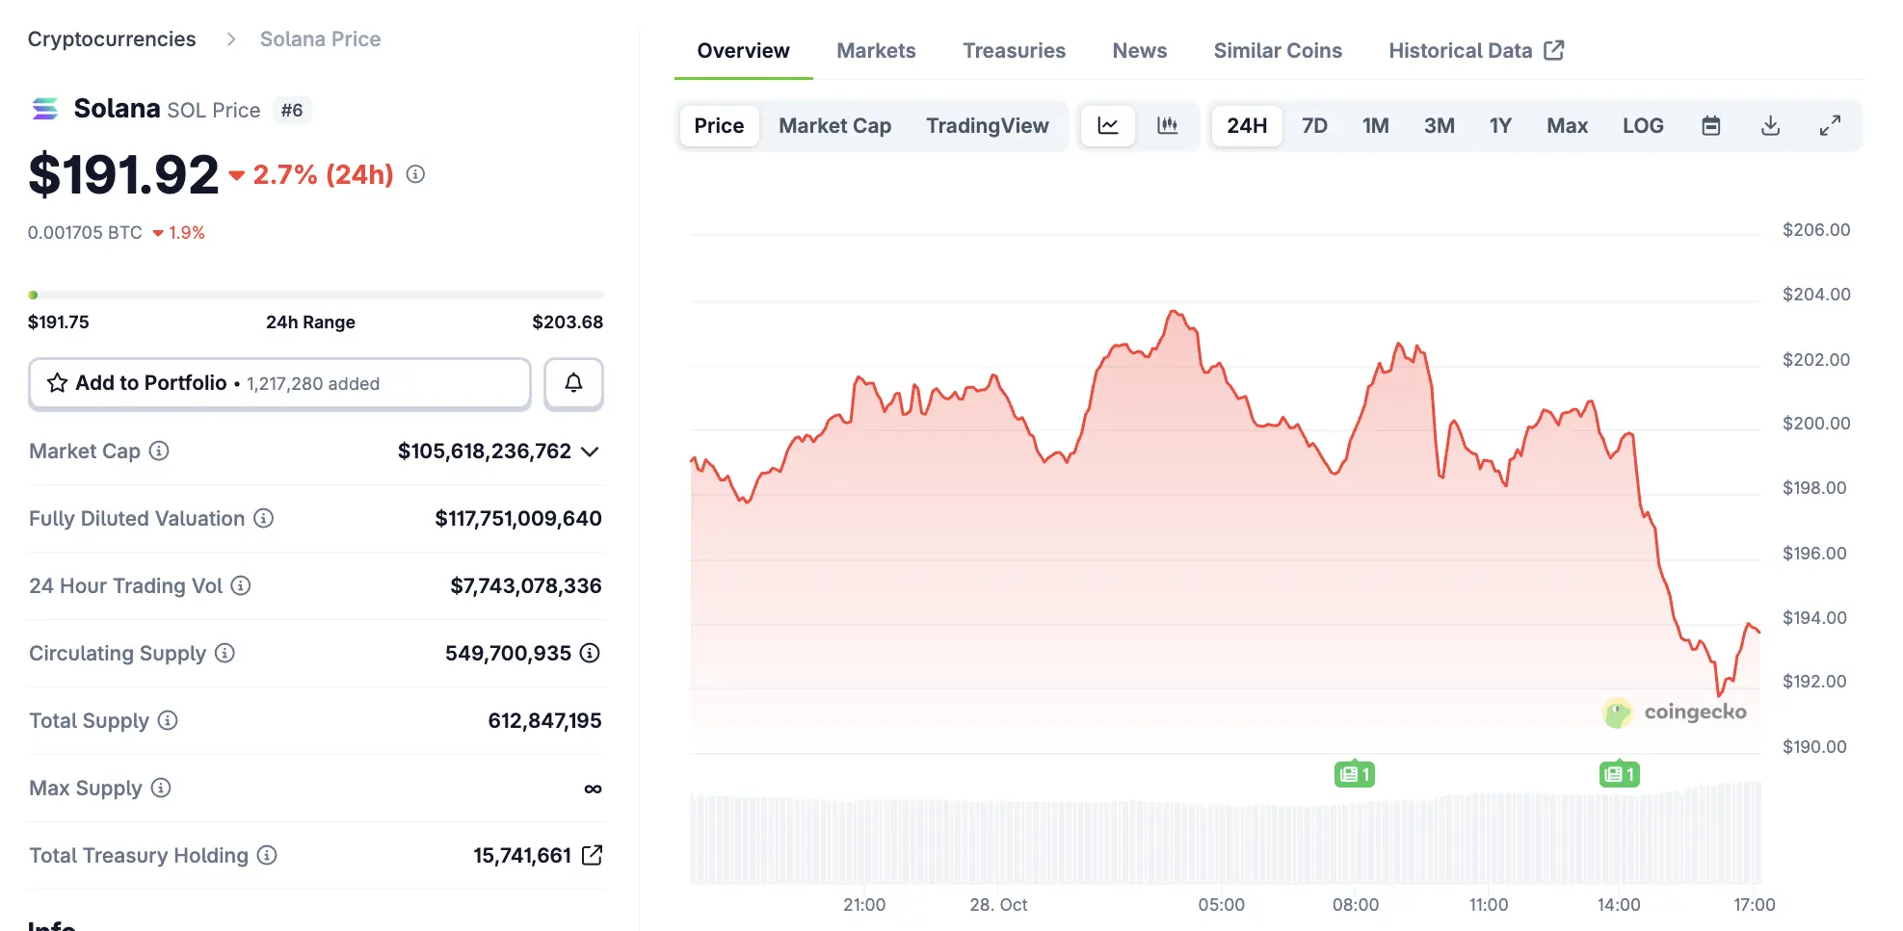Open the date range calendar icon
The image size is (1903, 931).
(x=1711, y=125)
